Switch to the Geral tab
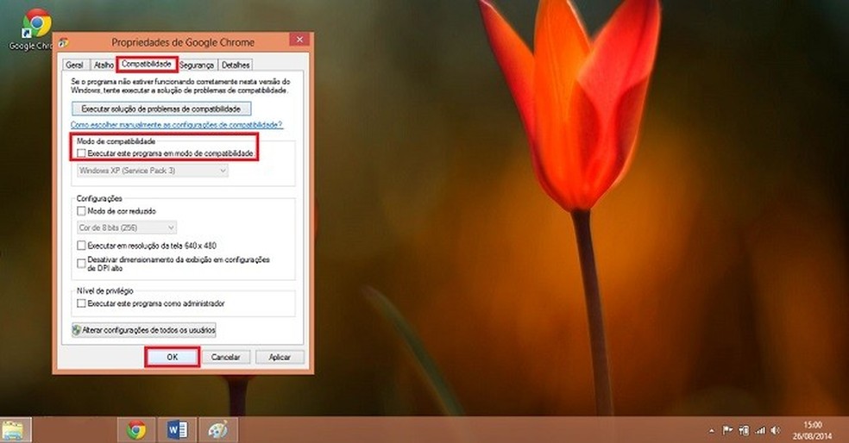The image size is (849, 443). pyautogui.click(x=74, y=65)
